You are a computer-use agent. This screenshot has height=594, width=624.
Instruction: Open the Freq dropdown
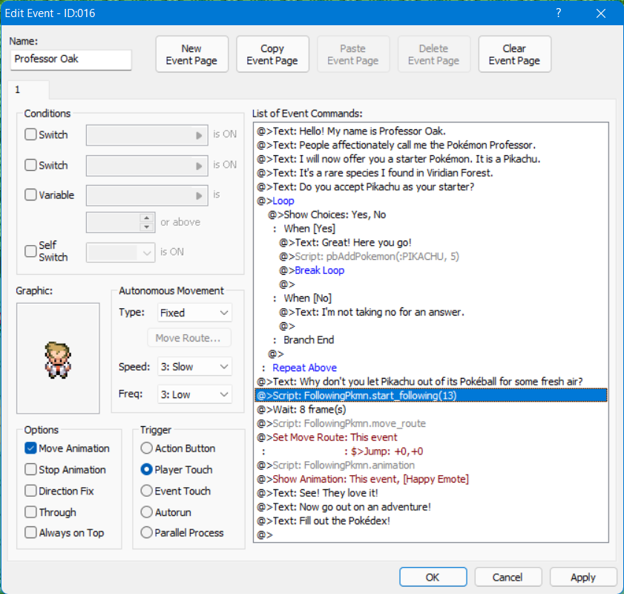coord(194,395)
